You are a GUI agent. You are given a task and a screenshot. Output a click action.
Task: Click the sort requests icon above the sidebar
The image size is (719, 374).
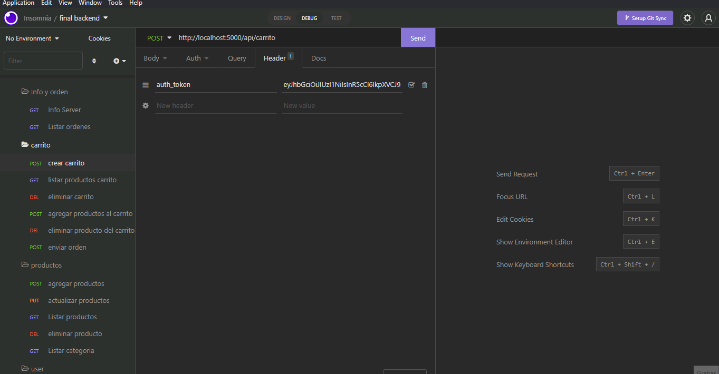pos(94,61)
